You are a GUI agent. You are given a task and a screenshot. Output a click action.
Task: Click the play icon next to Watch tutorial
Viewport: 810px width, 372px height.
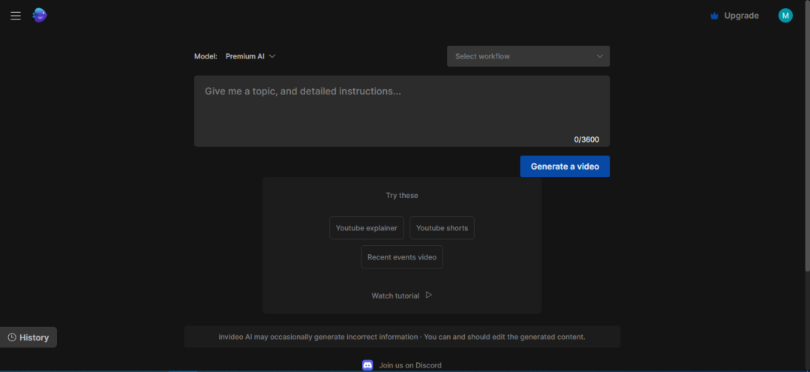coord(429,295)
